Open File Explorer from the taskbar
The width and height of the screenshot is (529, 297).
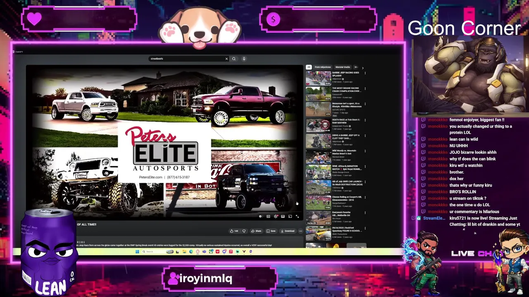tap(184, 252)
